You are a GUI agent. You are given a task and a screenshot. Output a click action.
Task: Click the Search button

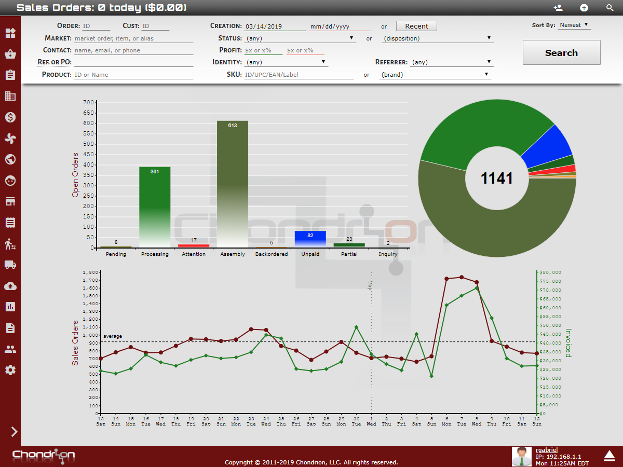(561, 53)
